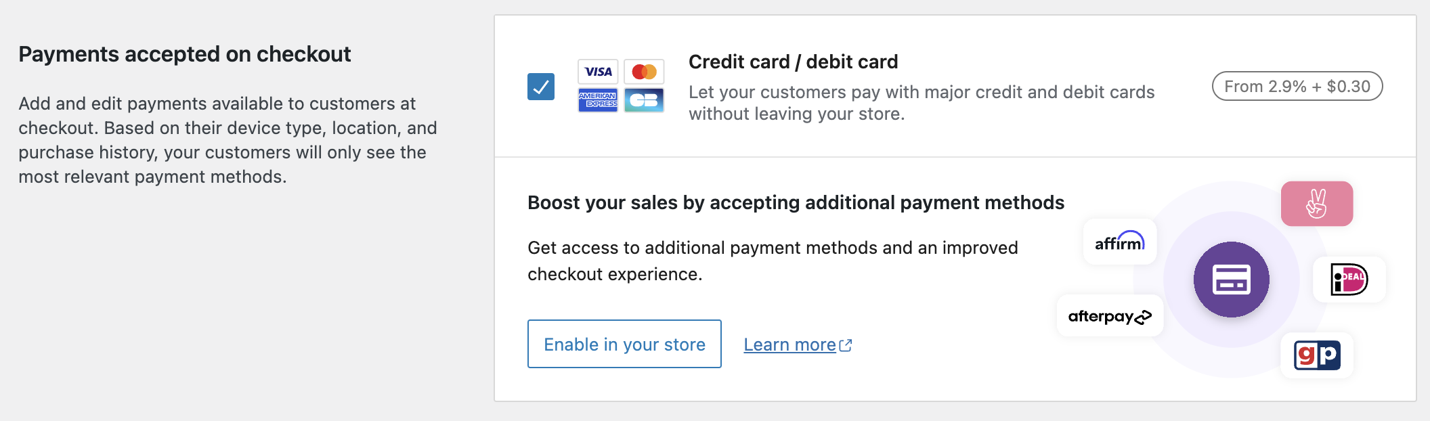Click the Cartes Bancaires (CB) icon

click(644, 100)
